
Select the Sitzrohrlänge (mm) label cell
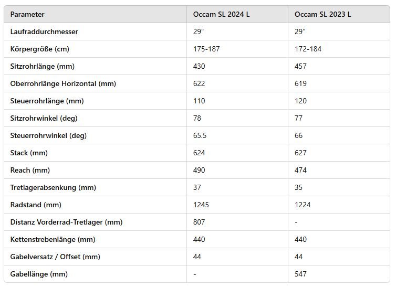point(43,66)
